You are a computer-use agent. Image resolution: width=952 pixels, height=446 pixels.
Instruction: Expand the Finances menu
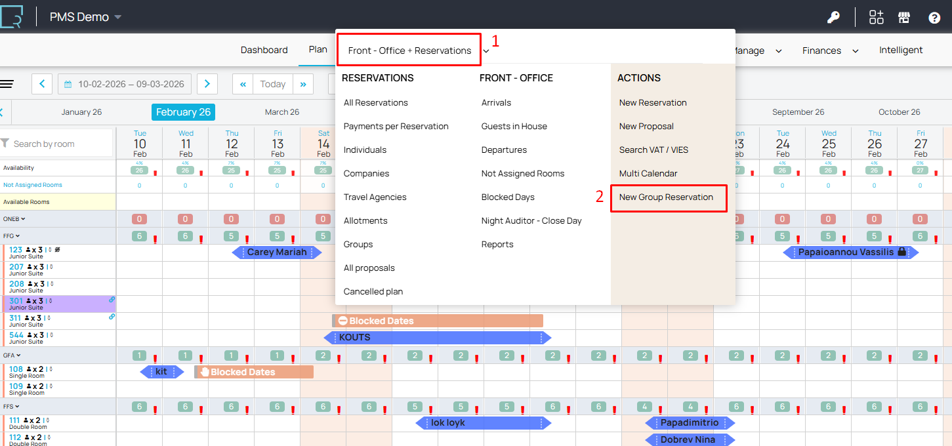pos(830,51)
